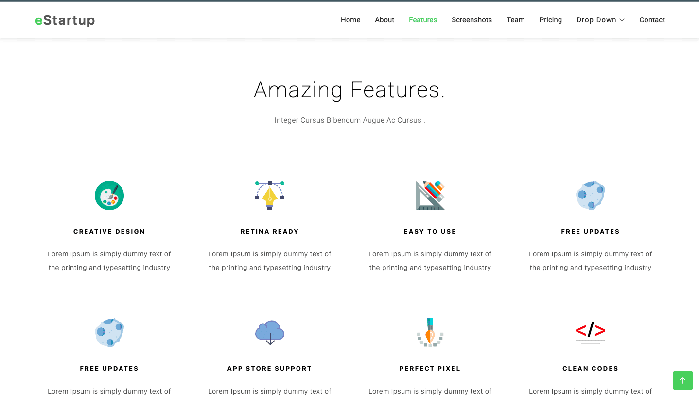Click the green scroll-to-top arrow
Screen dimensions: 699x396
click(x=682, y=380)
